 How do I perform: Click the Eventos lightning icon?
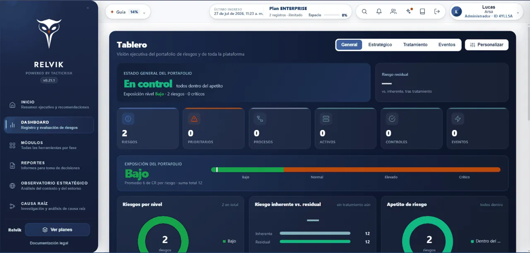pos(458,119)
